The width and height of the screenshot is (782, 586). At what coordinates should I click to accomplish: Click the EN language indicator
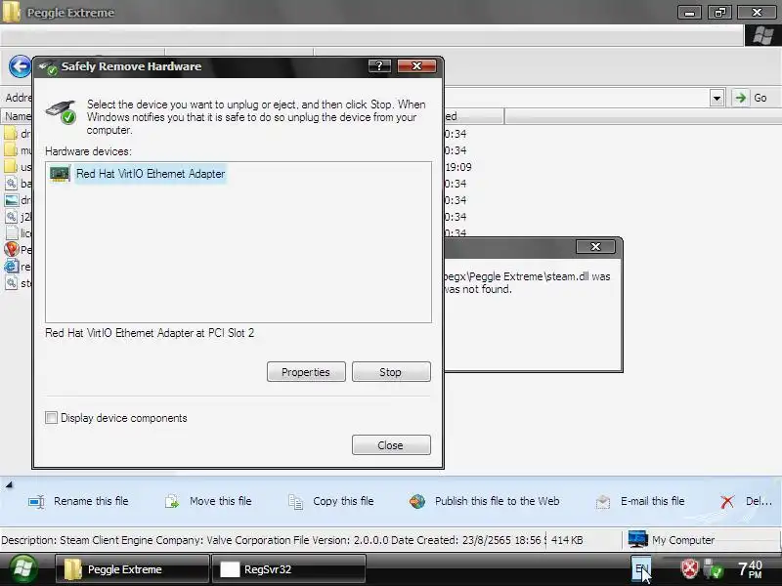tap(641, 568)
